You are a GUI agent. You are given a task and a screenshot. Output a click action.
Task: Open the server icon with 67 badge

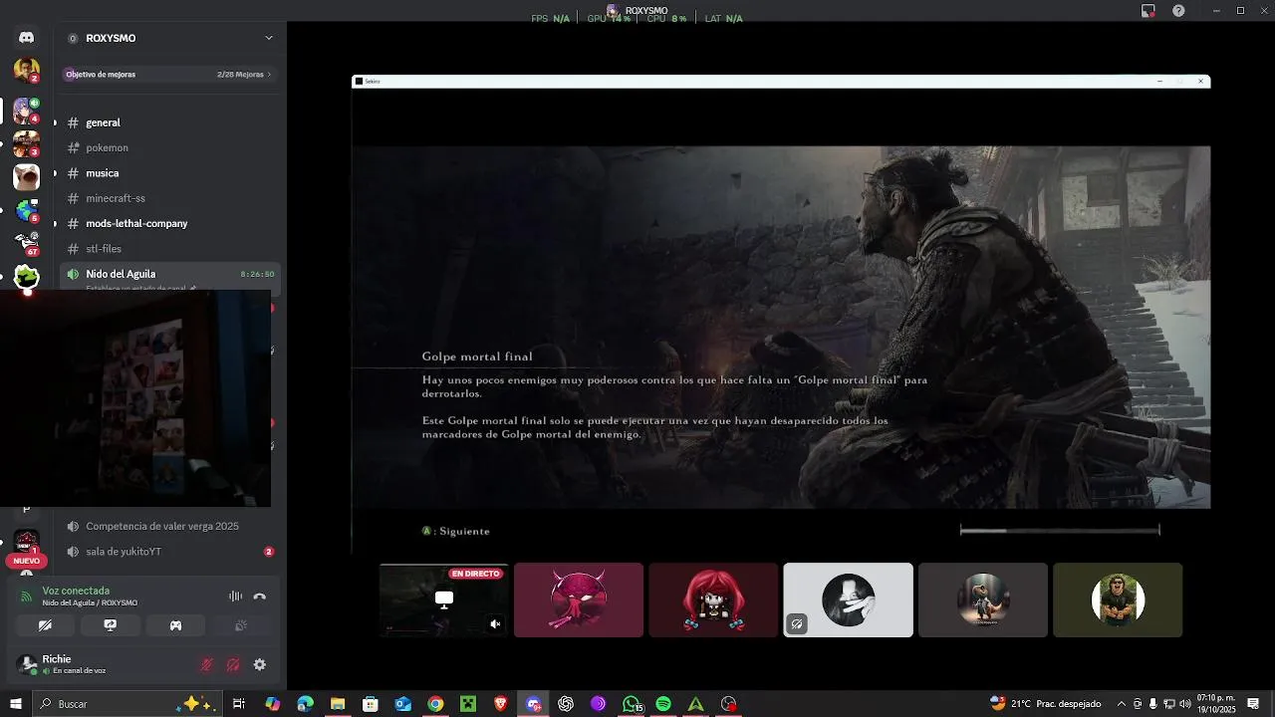coord(27,242)
